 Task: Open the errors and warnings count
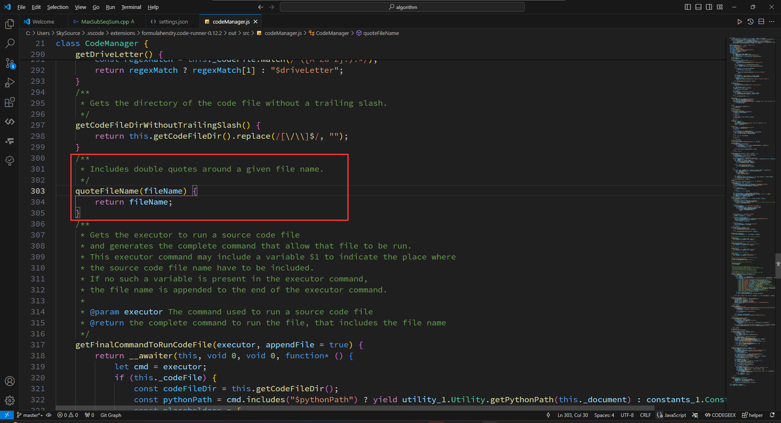[x=68, y=415]
